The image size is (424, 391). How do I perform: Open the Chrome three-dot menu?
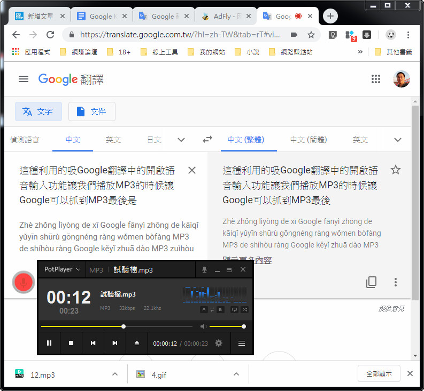(x=408, y=35)
